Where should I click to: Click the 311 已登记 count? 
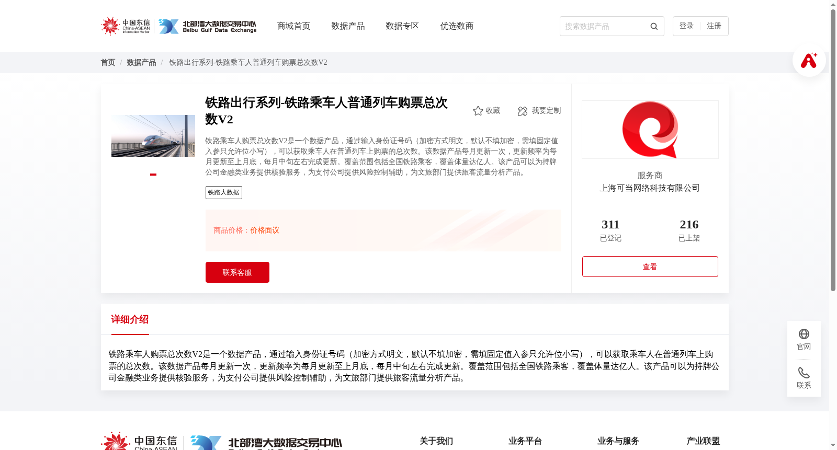click(610, 230)
